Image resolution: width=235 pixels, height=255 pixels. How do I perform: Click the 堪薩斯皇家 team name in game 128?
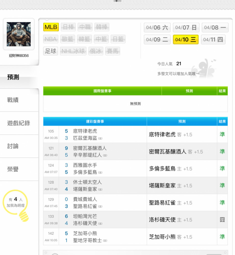click(85, 189)
